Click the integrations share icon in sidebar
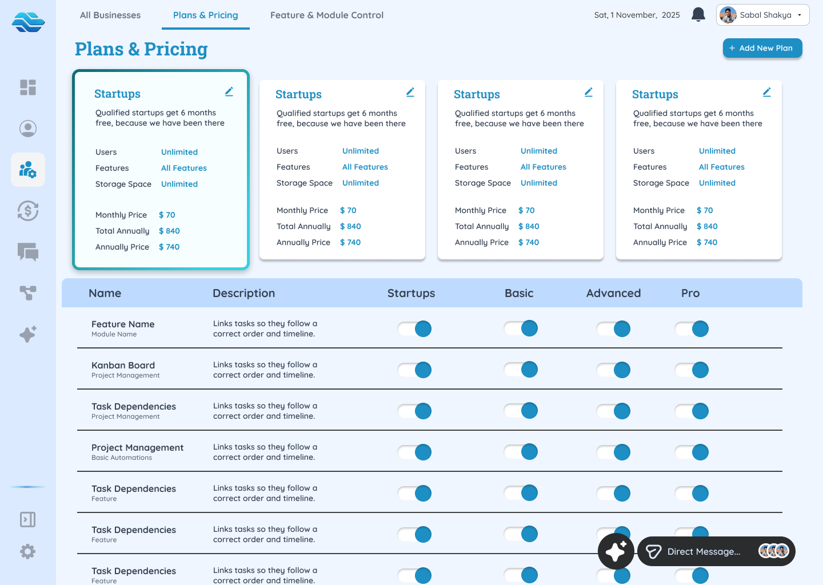Viewport: 823px width, 585px height. 27,293
